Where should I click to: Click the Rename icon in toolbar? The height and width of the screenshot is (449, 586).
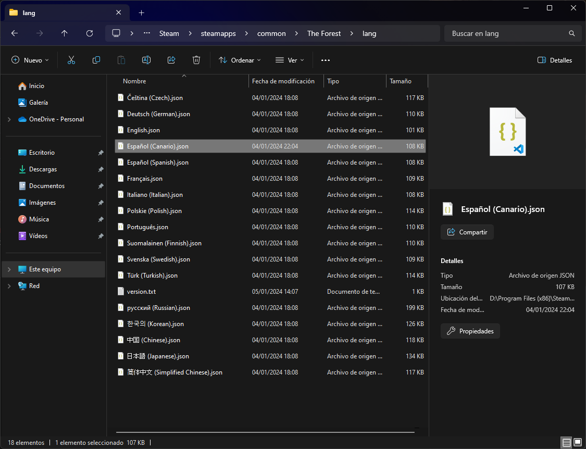coord(146,60)
